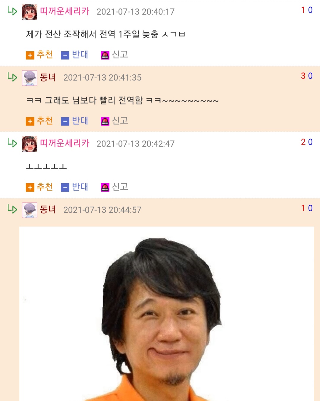Click siren report icon under 동녀's 20:41:35 comment
320x401 pixels.
pyautogui.click(x=105, y=121)
